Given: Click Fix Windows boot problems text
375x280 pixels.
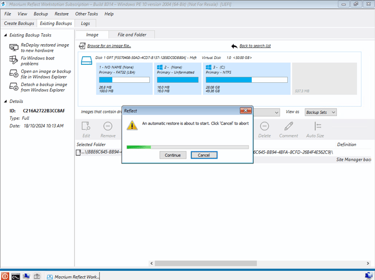Looking at the screenshot, I should (38, 60).
